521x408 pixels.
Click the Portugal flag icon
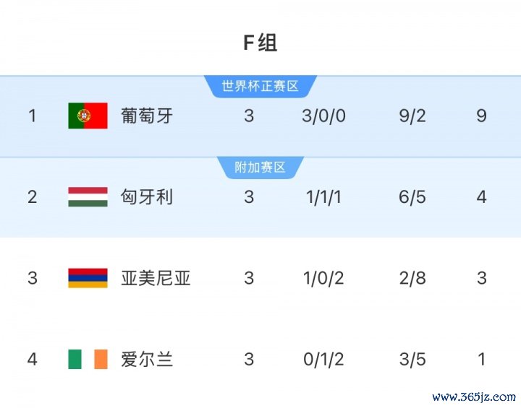(x=88, y=116)
